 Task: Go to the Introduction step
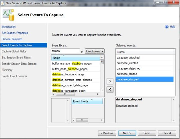click(x=9, y=27)
